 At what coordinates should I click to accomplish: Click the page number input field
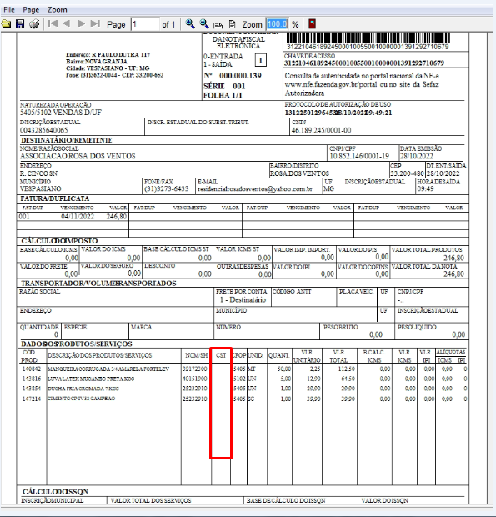pos(145,24)
